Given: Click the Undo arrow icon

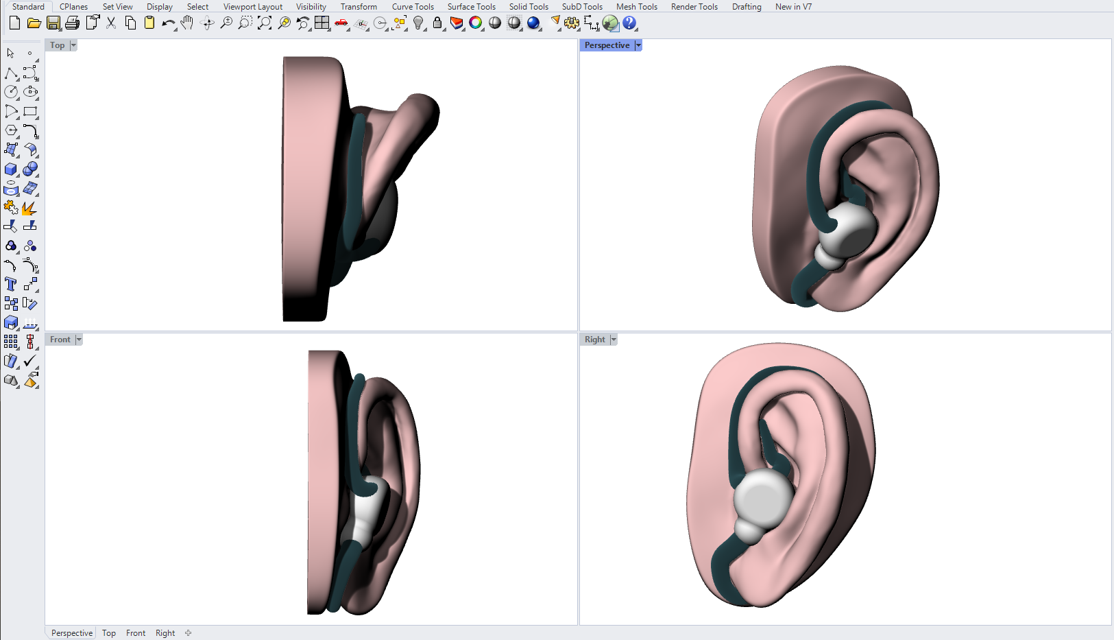Looking at the screenshot, I should (x=168, y=23).
